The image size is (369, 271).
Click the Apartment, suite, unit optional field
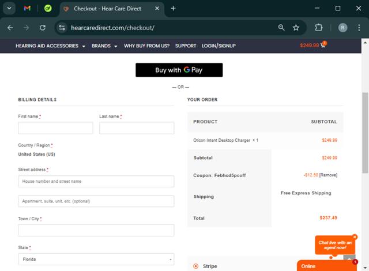pos(96,201)
